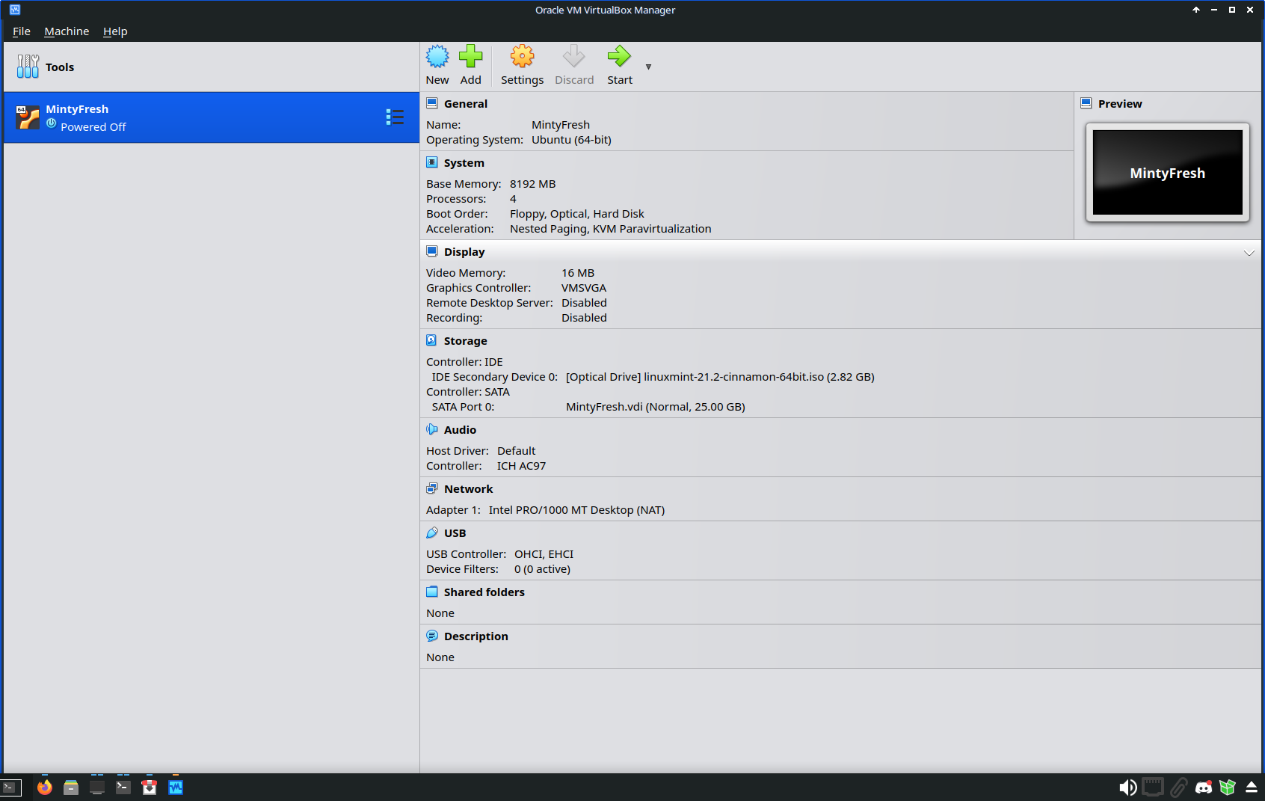
Task: Click the Network section icon
Action: [432, 488]
